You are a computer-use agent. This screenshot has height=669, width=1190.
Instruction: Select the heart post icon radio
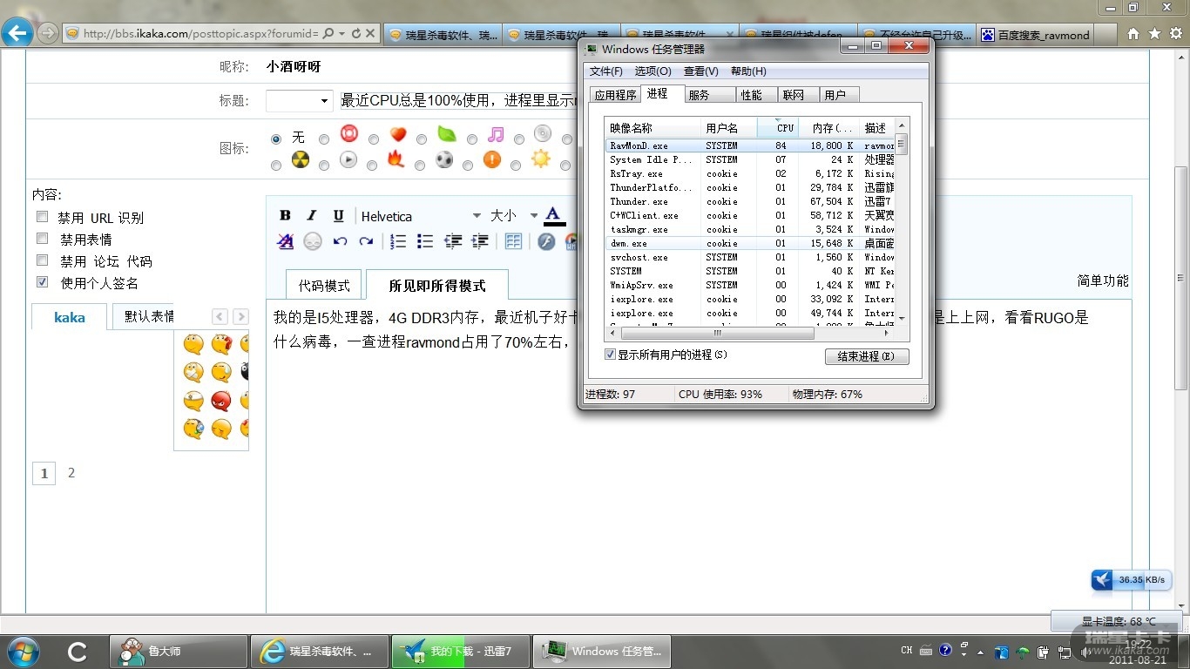(374, 139)
